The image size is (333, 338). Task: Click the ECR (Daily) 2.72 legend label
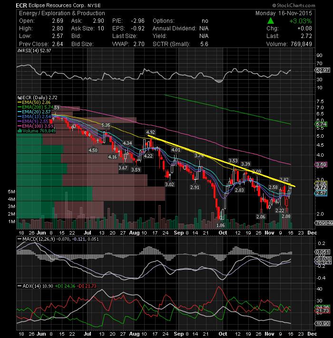38,98
